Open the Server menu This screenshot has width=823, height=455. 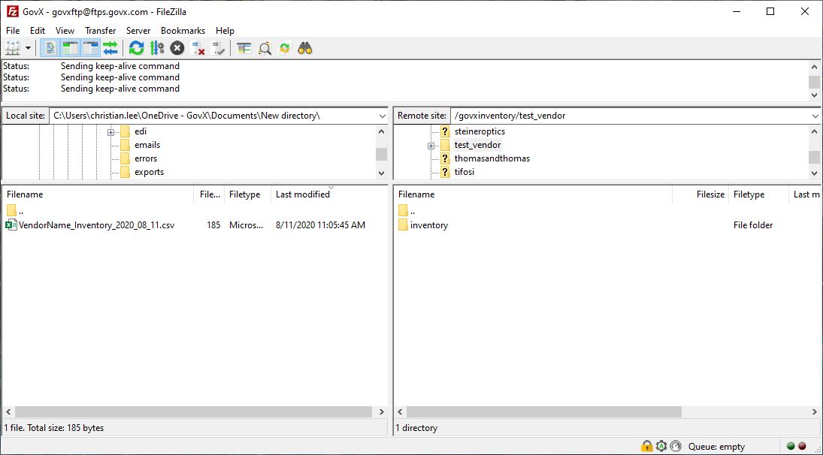(x=138, y=30)
